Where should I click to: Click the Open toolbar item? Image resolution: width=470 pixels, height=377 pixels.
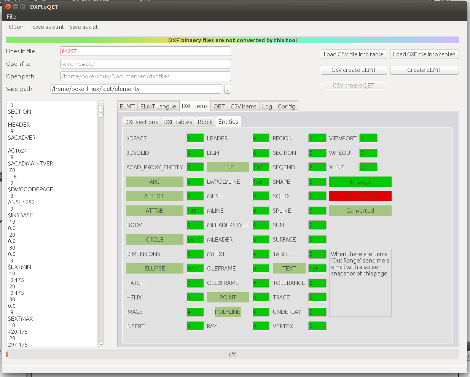[16, 27]
